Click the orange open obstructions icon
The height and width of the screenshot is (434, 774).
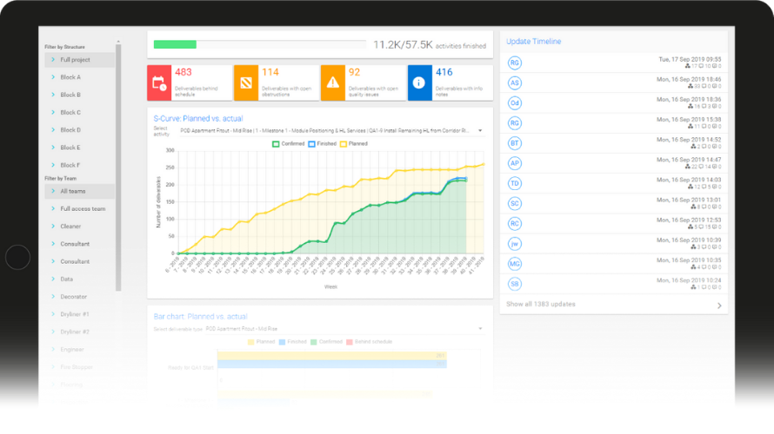click(246, 82)
